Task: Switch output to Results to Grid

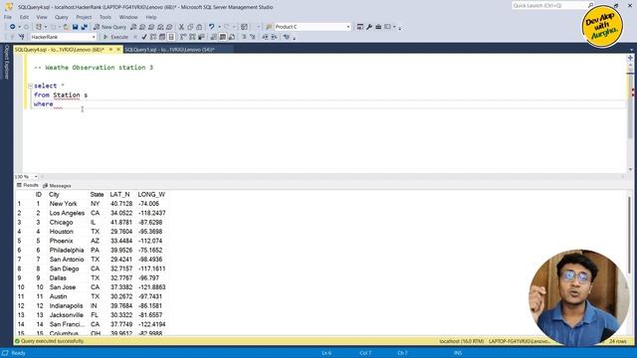Action: click(223, 37)
